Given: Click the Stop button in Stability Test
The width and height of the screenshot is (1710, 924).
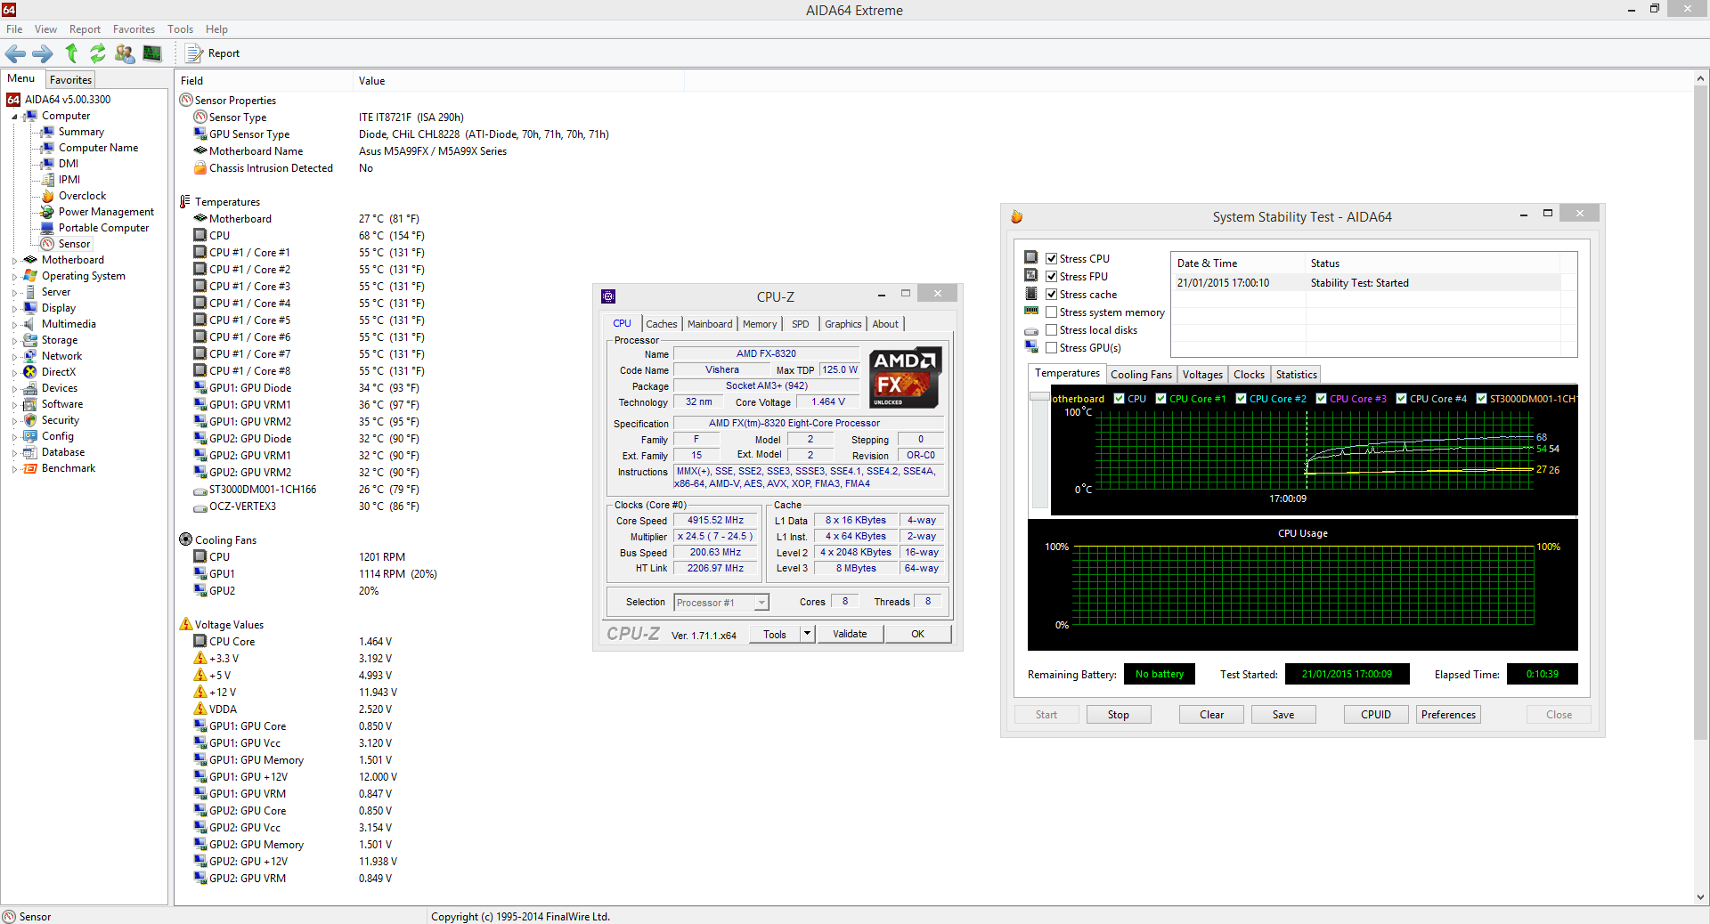Looking at the screenshot, I should [1119, 715].
